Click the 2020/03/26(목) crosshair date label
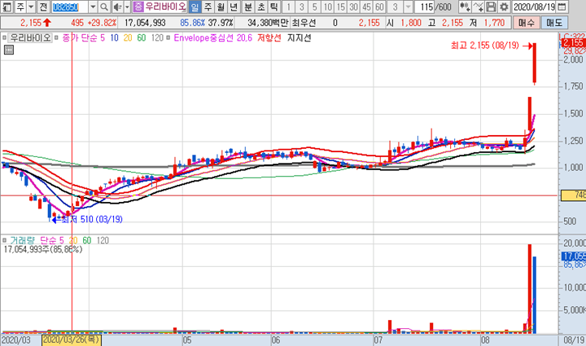The width and height of the screenshot is (586, 346). click(x=72, y=340)
